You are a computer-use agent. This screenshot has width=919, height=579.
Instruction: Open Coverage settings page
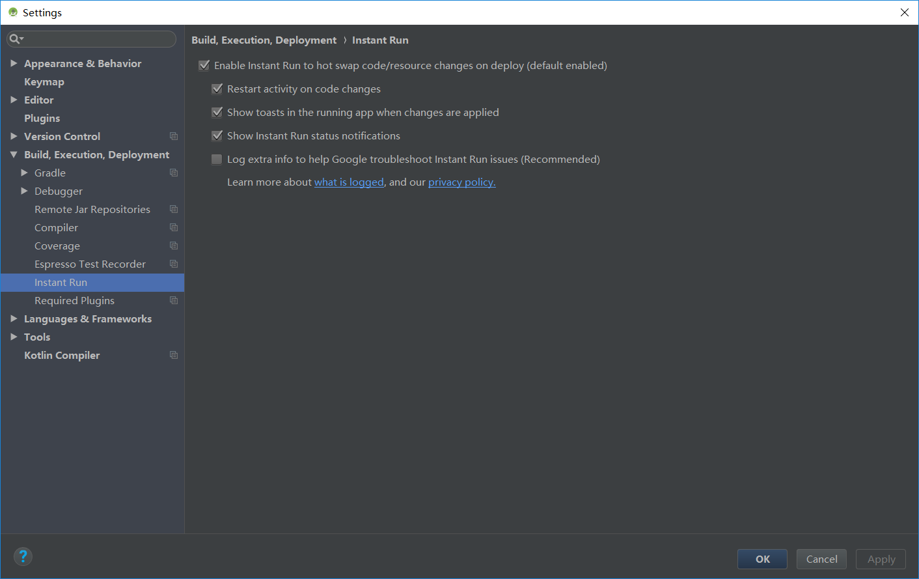pos(57,246)
